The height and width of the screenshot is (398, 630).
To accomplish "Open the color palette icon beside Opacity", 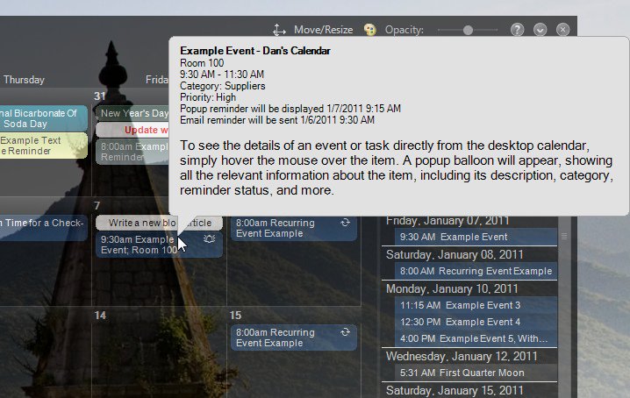I will [x=369, y=30].
